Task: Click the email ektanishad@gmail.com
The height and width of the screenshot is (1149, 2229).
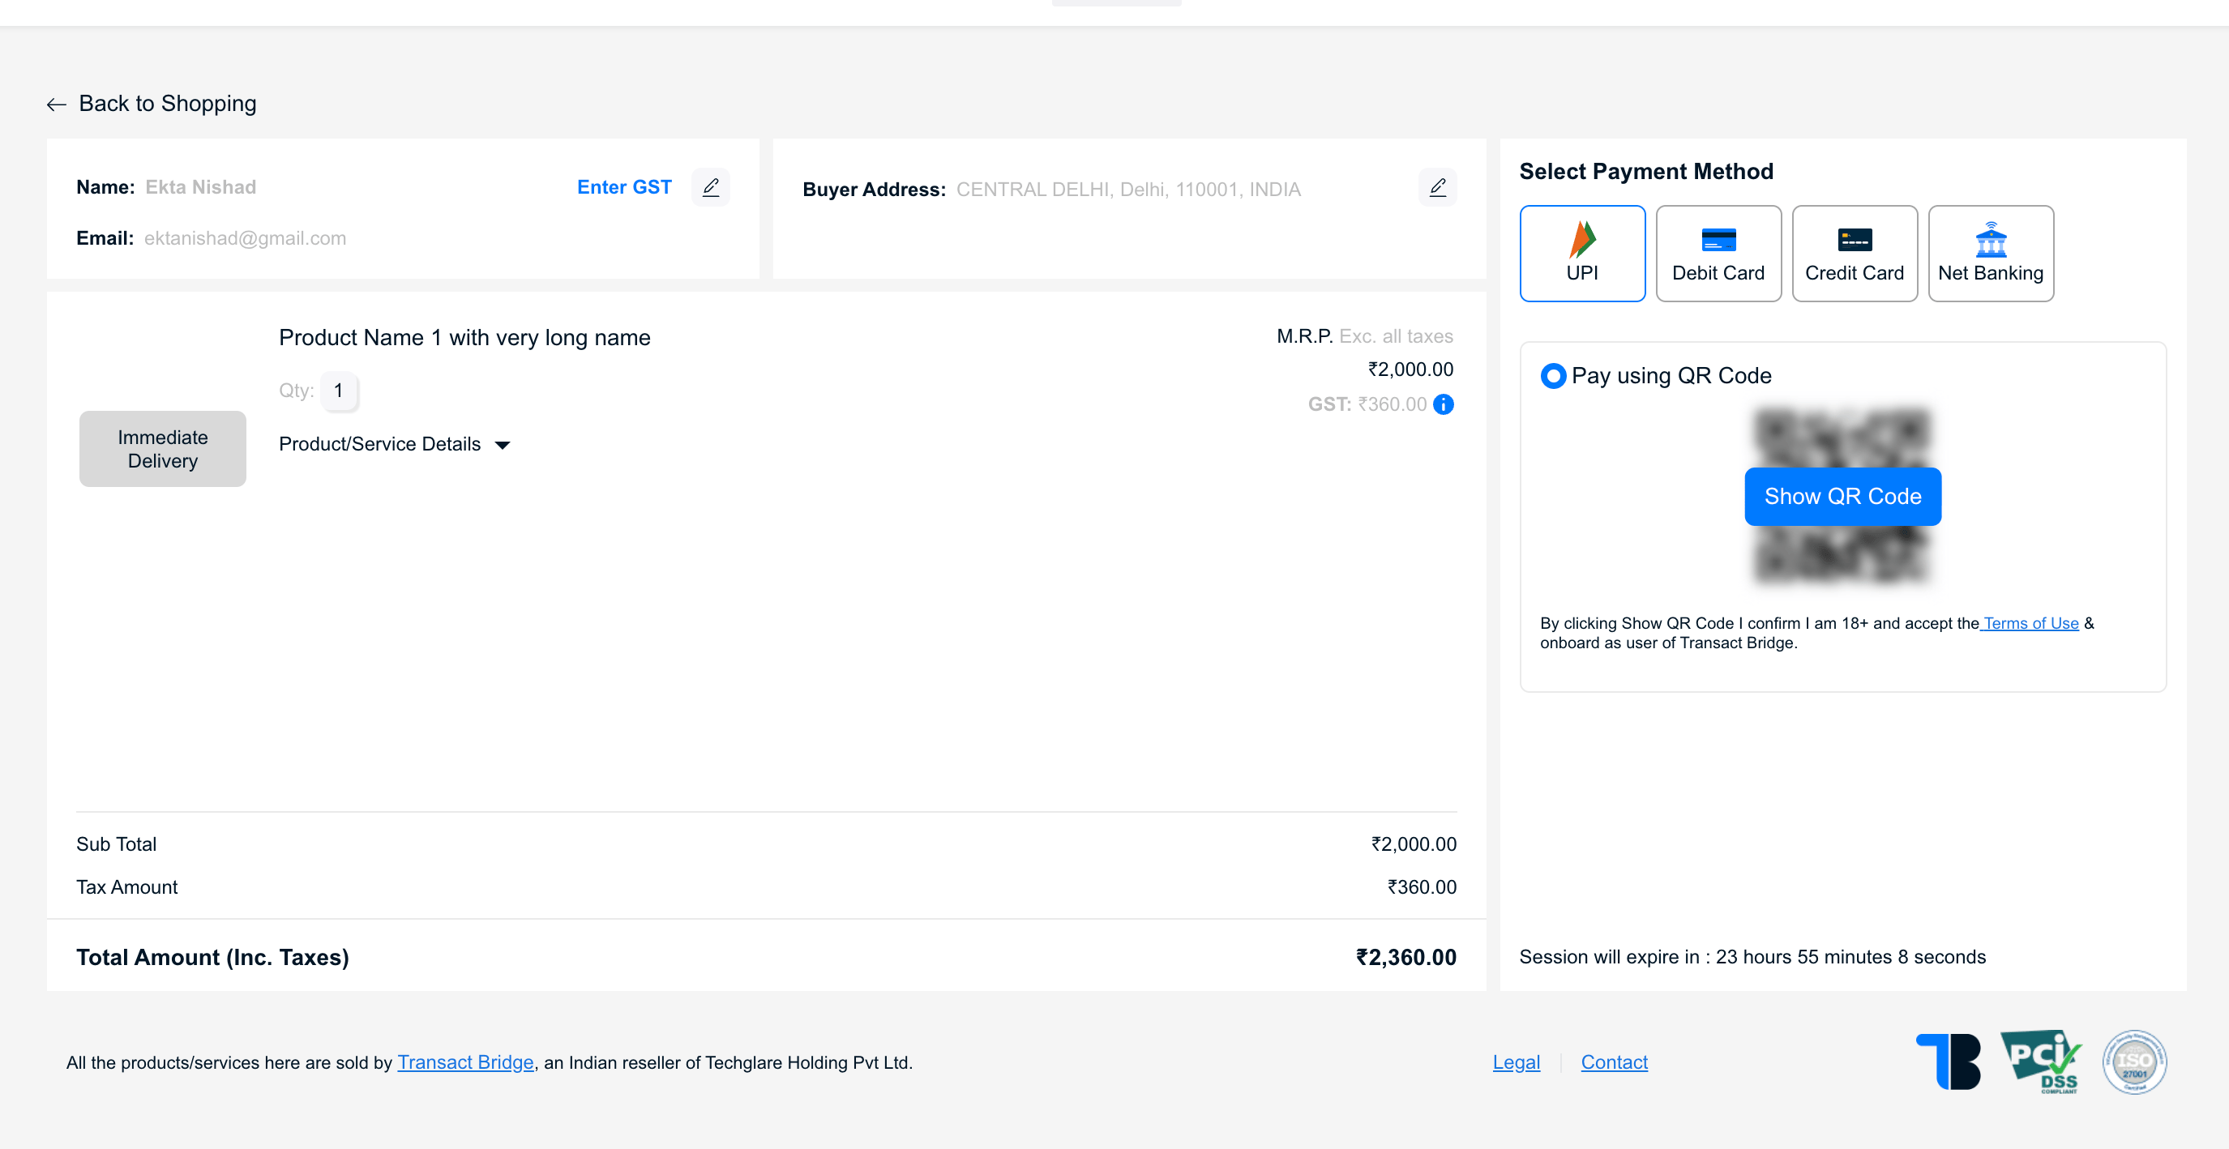Action: (245, 238)
